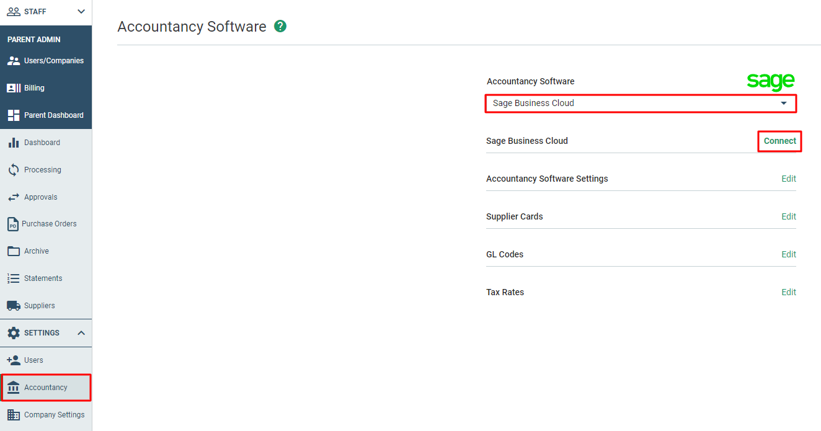Click the Dashboard bar chart icon
This screenshot has height=431, width=821.
point(14,143)
